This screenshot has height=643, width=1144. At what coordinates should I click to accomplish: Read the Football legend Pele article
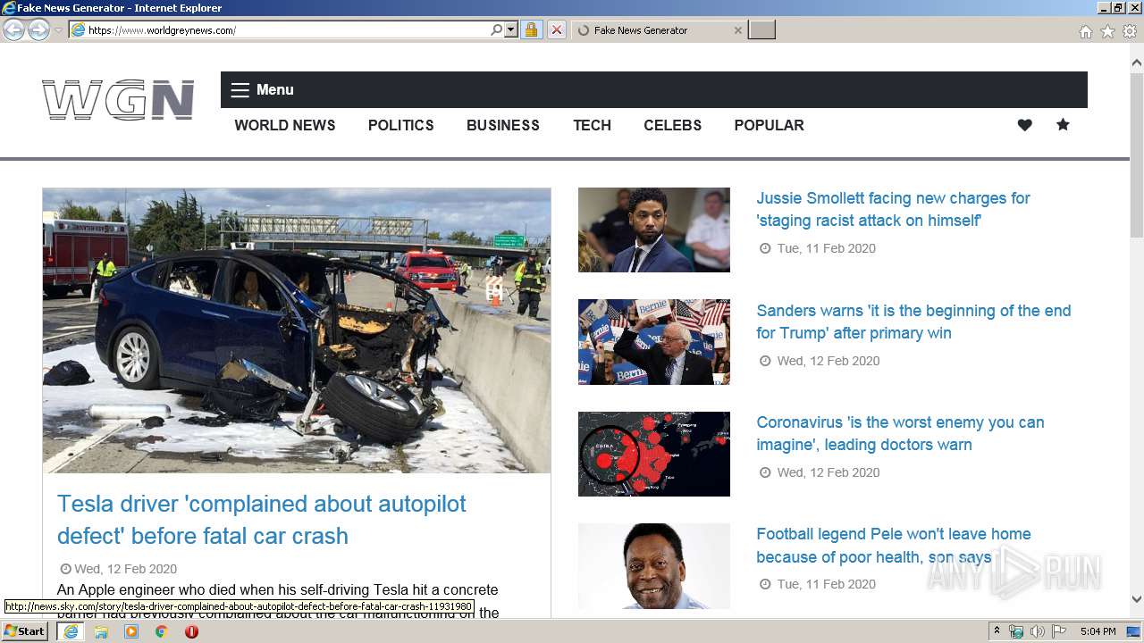tap(894, 546)
